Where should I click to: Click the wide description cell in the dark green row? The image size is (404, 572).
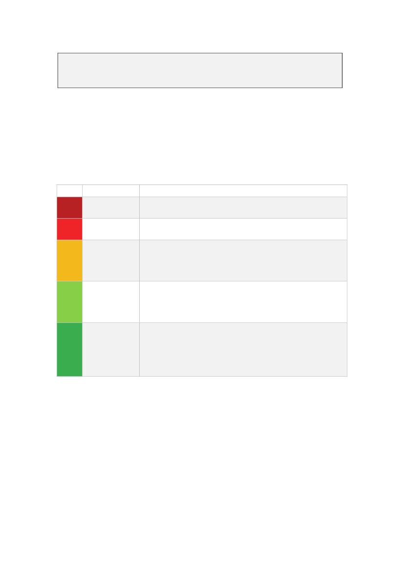pyautogui.click(x=243, y=349)
